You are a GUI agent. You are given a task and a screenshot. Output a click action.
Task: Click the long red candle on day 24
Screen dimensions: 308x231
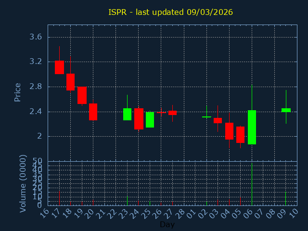click(139, 119)
